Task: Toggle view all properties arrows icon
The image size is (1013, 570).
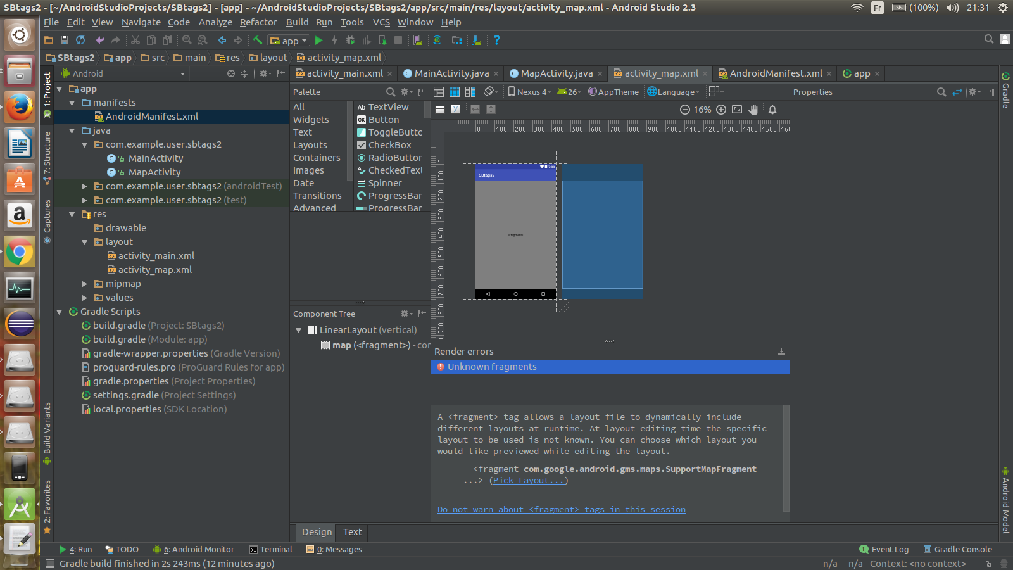Action: point(957,92)
